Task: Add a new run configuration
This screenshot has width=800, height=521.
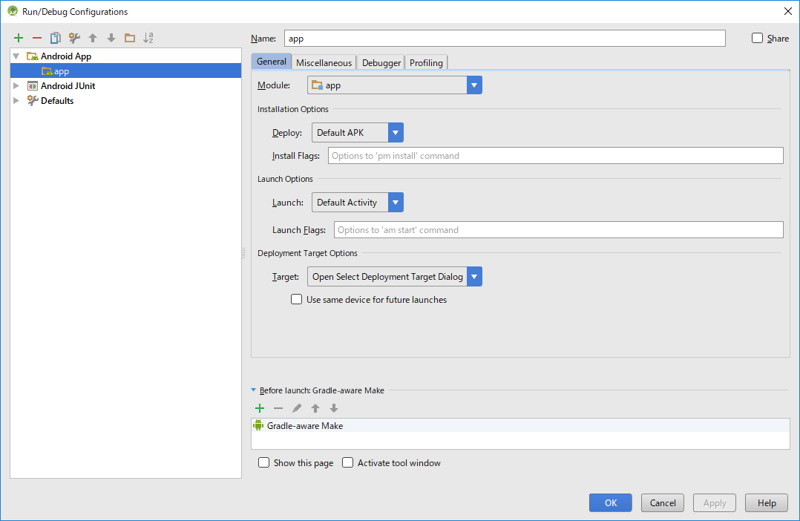Action: point(19,37)
